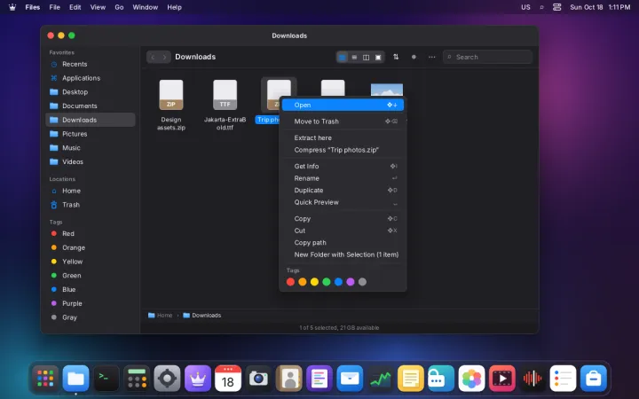Filter by the Green tag in the sidebar
The image size is (639, 399).
pyautogui.click(x=91, y=275)
